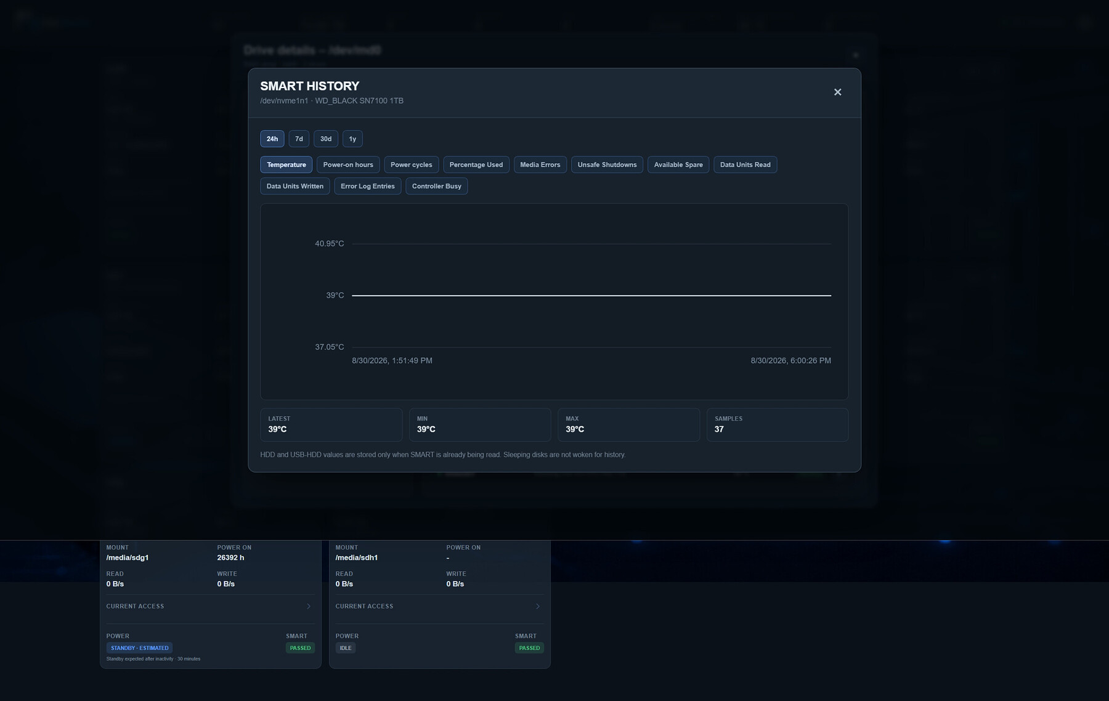This screenshot has height=701, width=1109.
Task: Click the 40.95°C axis label
Action: click(x=330, y=244)
